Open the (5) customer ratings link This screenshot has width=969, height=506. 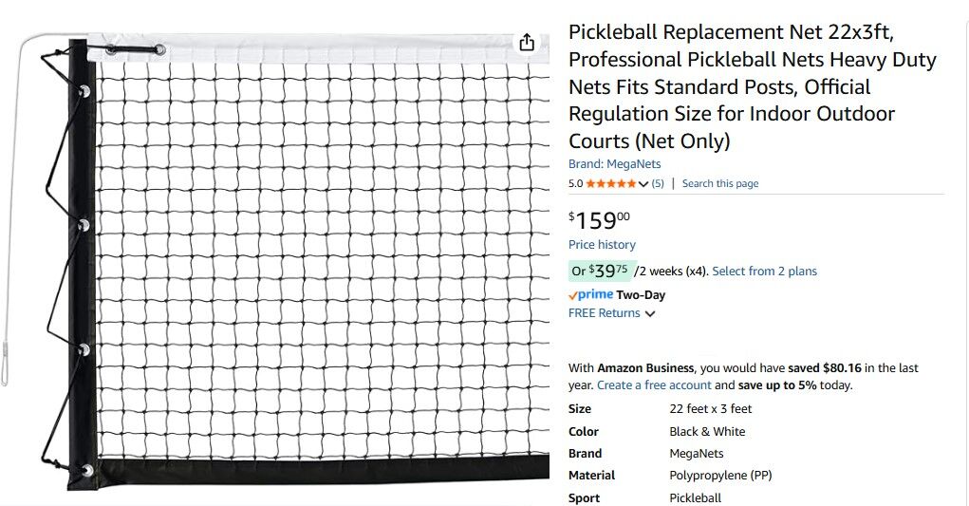click(658, 184)
